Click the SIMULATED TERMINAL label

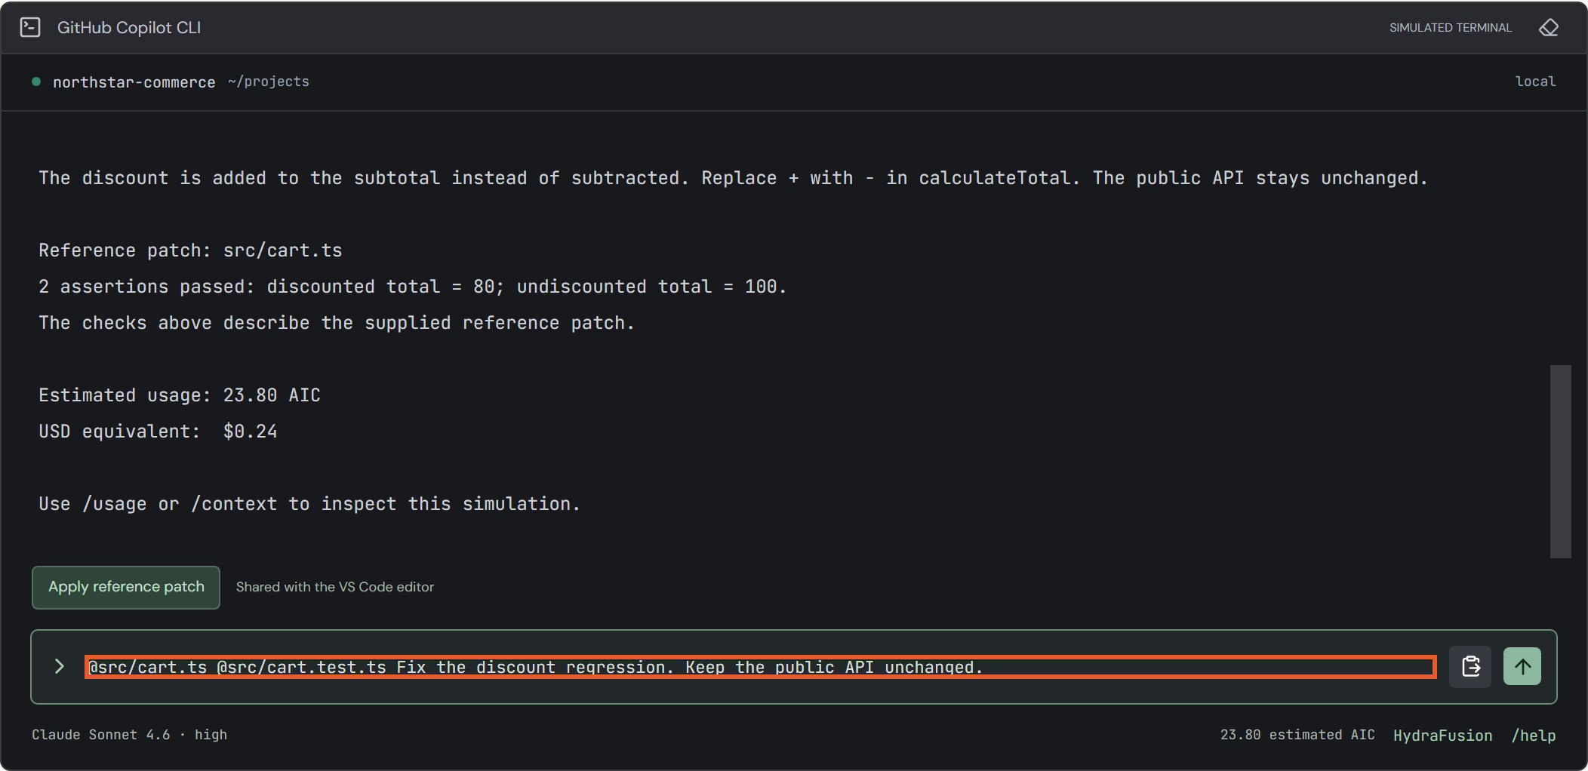click(x=1450, y=28)
